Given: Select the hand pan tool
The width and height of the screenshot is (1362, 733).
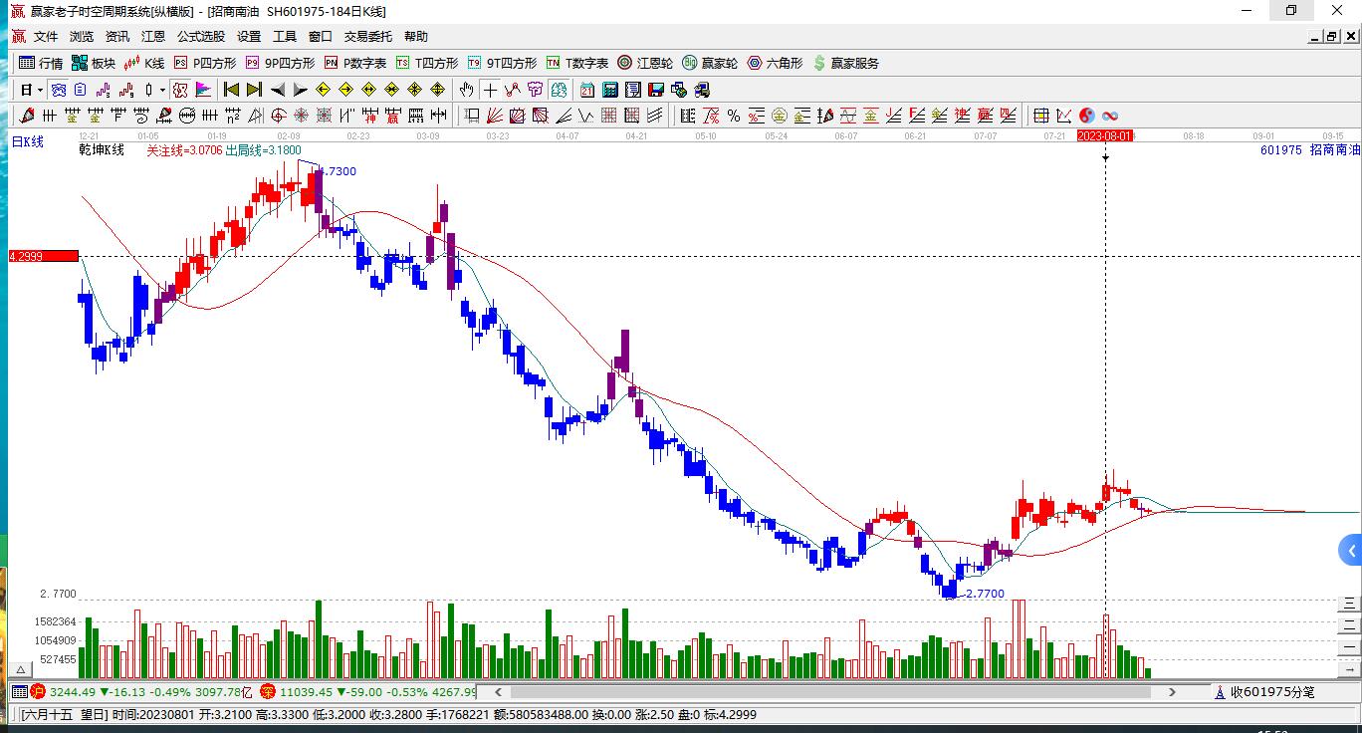Looking at the screenshot, I should coord(466,90).
